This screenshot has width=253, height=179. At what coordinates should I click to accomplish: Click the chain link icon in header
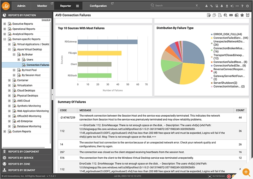click(212, 6)
